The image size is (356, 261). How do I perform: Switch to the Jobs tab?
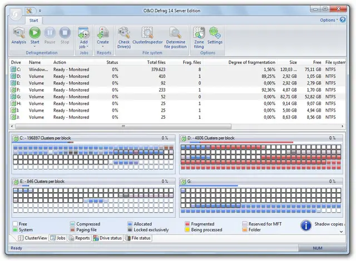(58, 238)
